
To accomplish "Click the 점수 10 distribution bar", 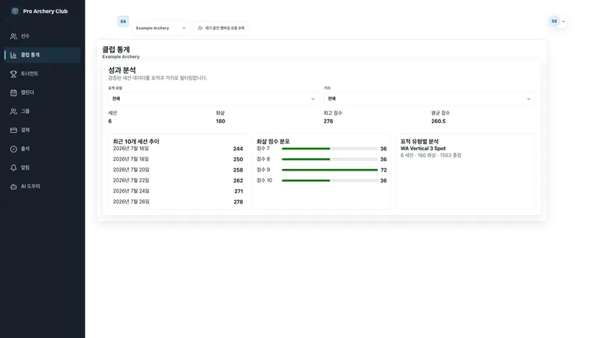I will (329, 181).
